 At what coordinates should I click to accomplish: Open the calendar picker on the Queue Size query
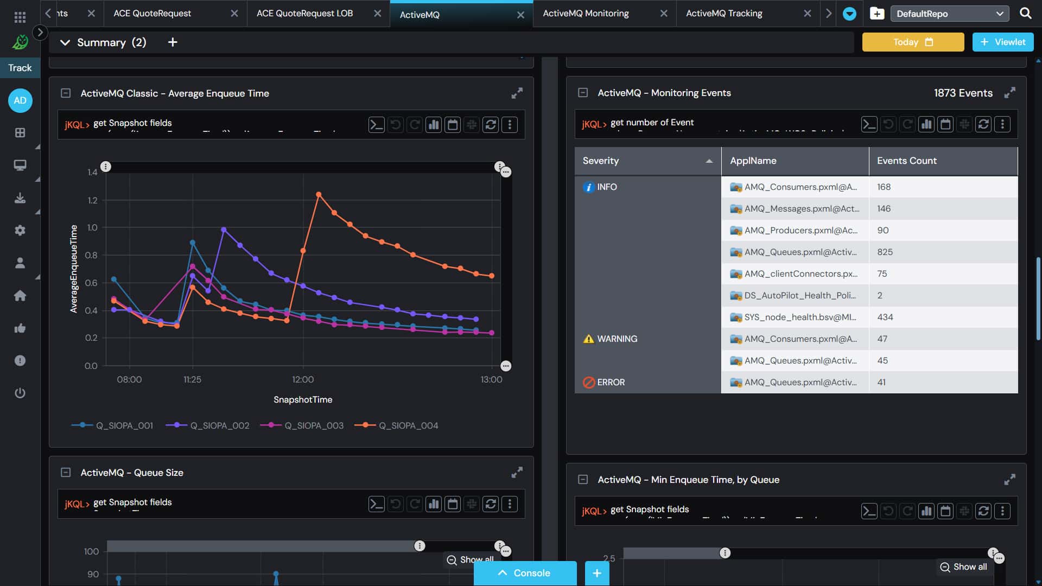(x=453, y=504)
